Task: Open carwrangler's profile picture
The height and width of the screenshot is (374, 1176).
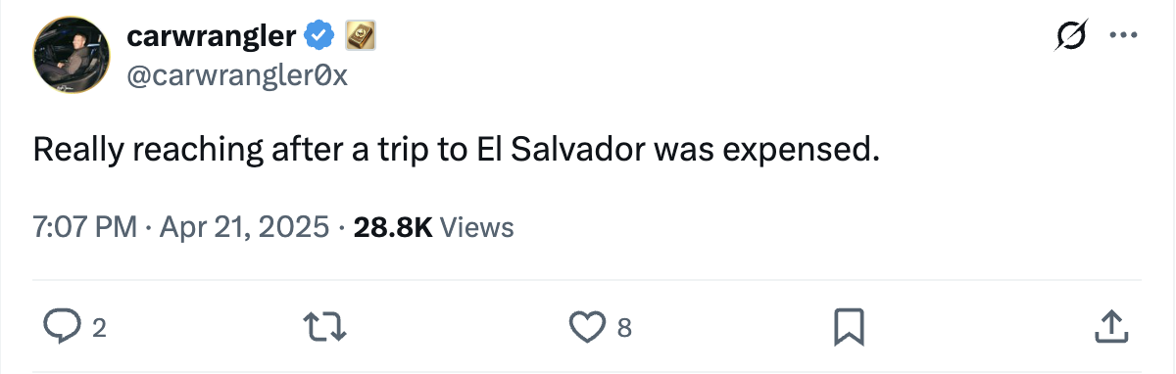Action: pos(72,57)
